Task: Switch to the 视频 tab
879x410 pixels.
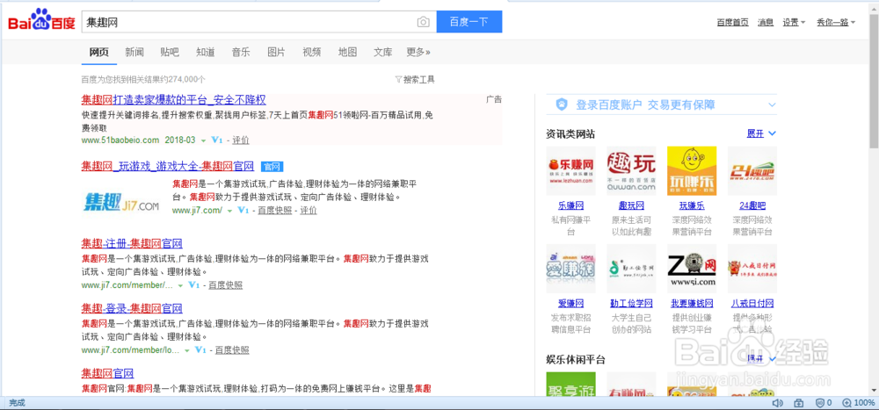Action: tap(312, 52)
